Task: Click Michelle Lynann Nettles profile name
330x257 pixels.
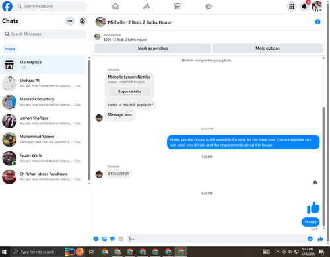Action: coord(129,77)
